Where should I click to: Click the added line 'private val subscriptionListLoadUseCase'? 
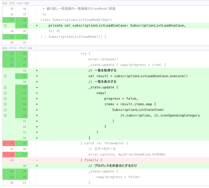click(x=117, y=26)
